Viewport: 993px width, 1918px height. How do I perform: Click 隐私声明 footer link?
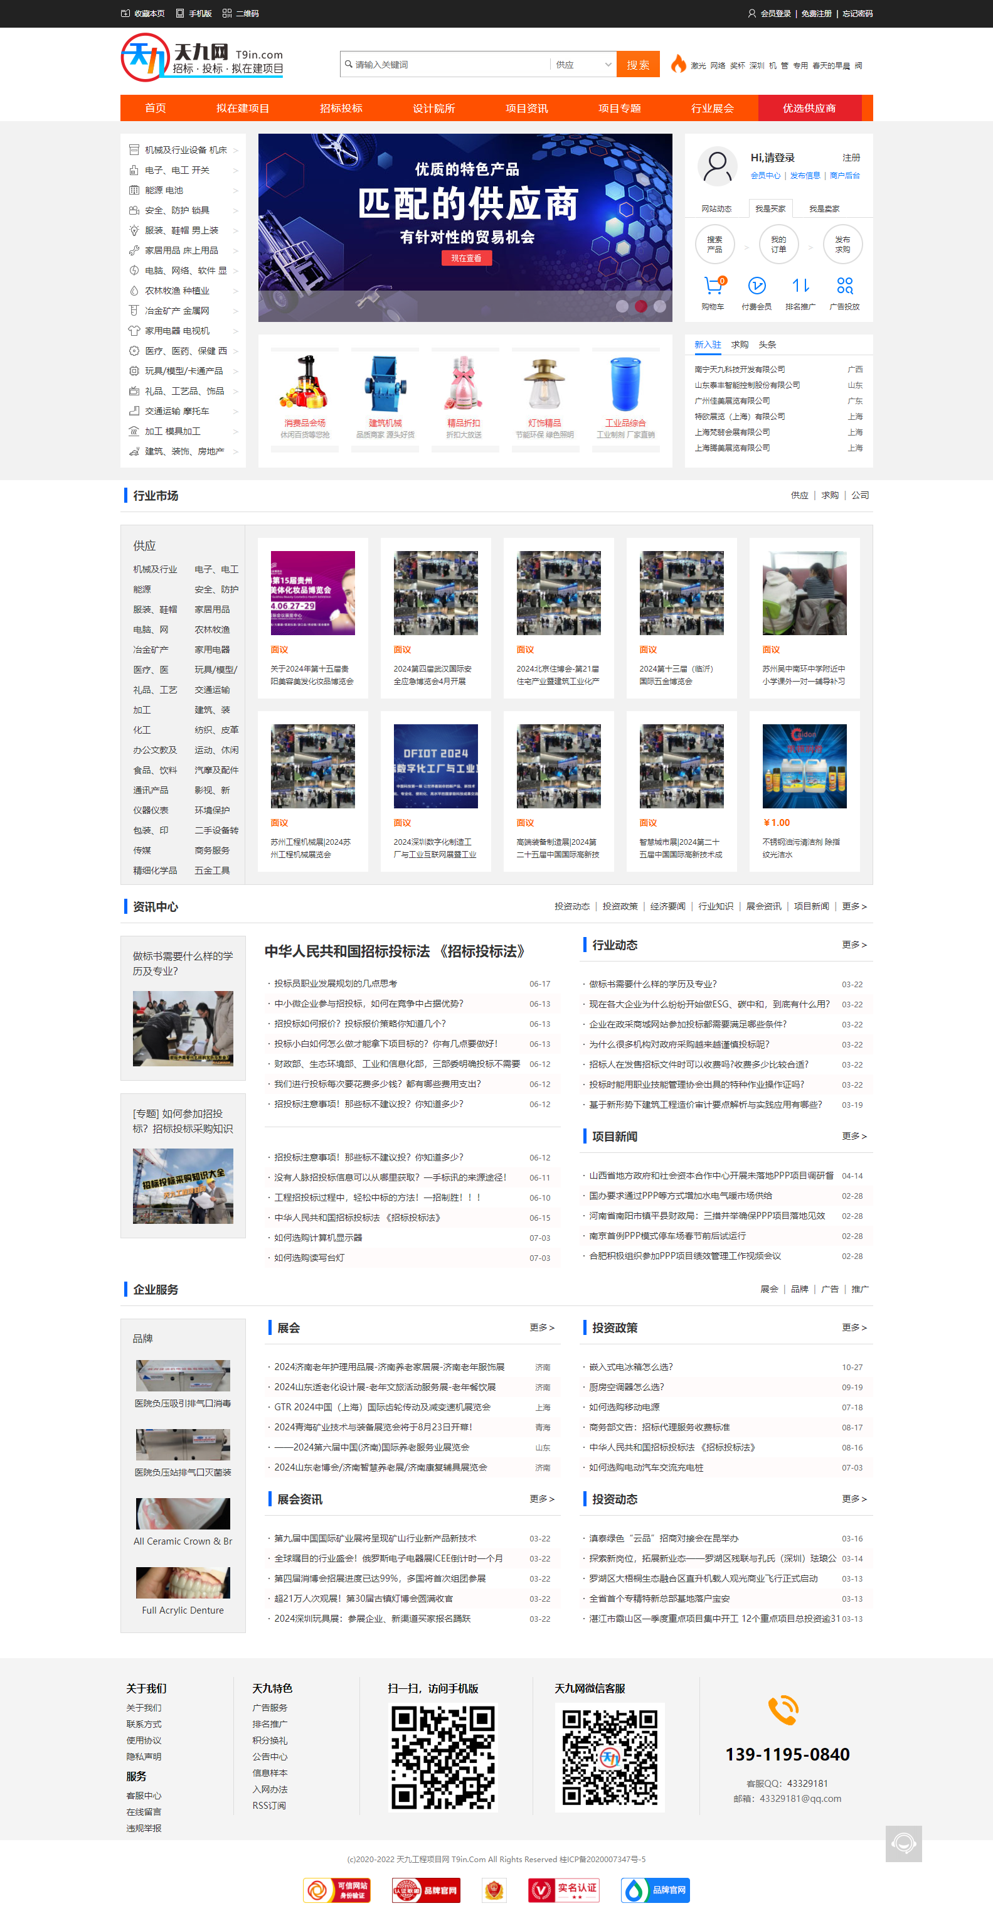click(144, 1757)
